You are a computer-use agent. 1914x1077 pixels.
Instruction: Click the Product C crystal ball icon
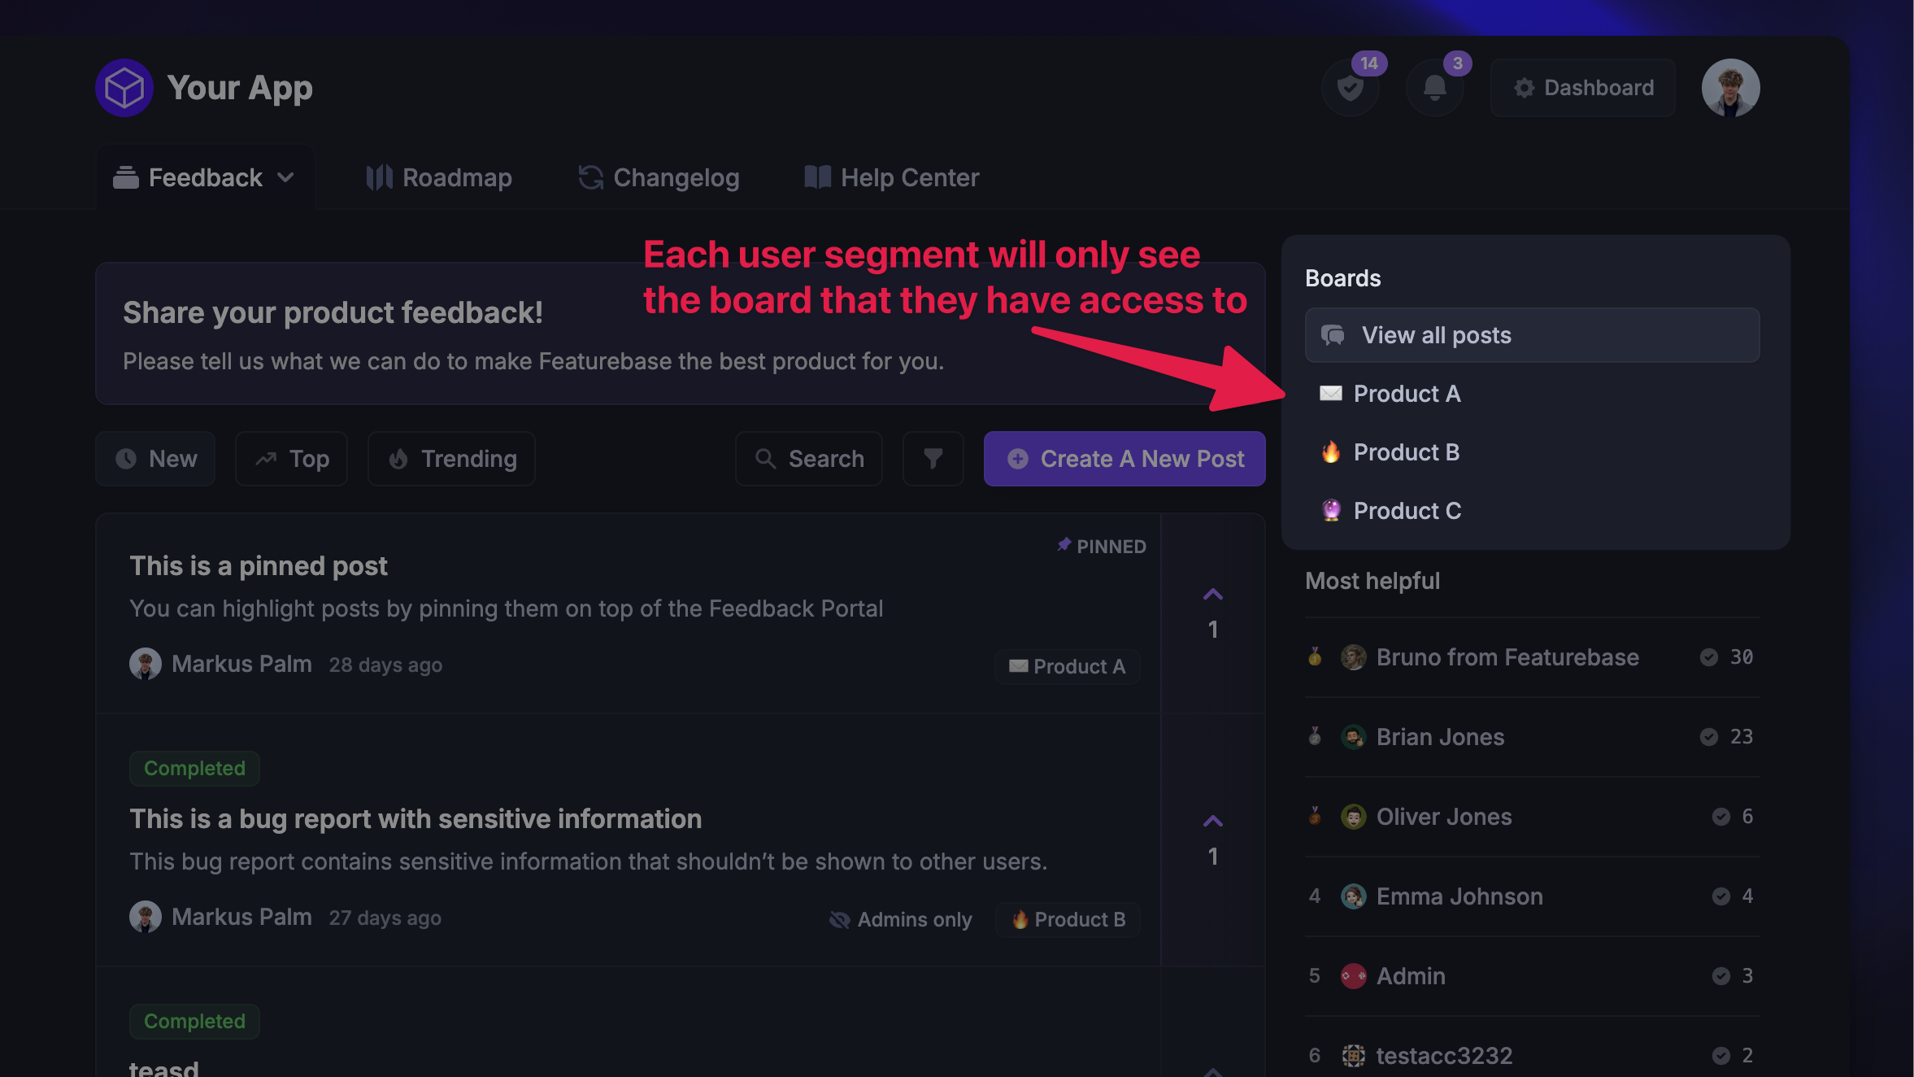click(x=1331, y=511)
